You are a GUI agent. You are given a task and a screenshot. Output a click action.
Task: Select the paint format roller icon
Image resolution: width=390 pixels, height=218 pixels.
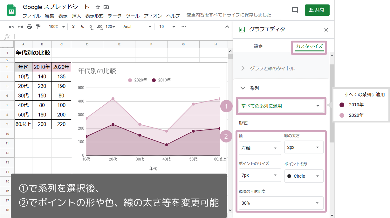click(38, 27)
